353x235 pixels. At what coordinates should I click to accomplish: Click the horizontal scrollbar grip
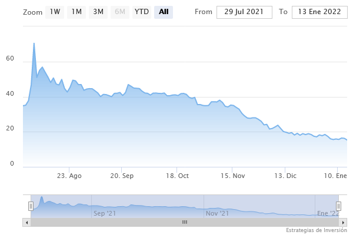click(x=184, y=222)
